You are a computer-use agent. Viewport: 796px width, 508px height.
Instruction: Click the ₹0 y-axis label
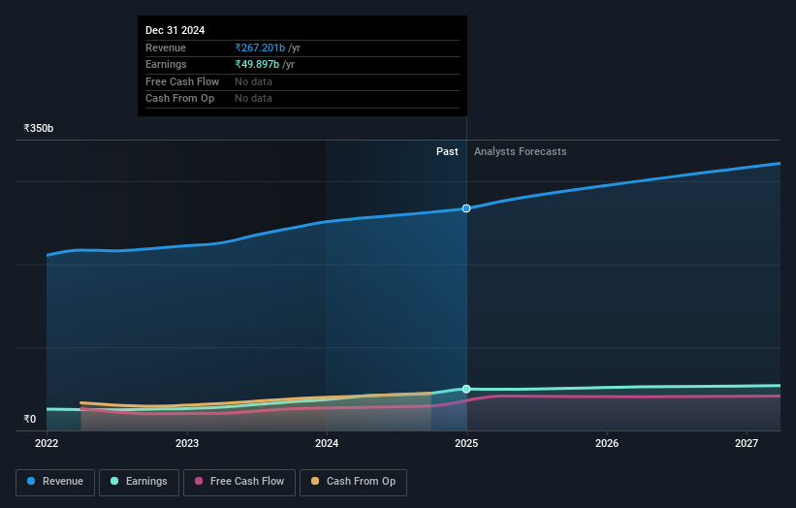[30, 419]
